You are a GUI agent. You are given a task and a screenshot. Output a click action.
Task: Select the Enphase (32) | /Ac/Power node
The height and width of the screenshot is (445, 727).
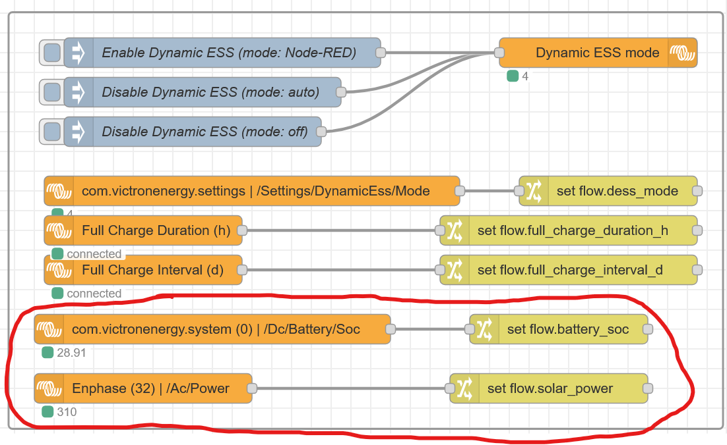[x=143, y=388]
